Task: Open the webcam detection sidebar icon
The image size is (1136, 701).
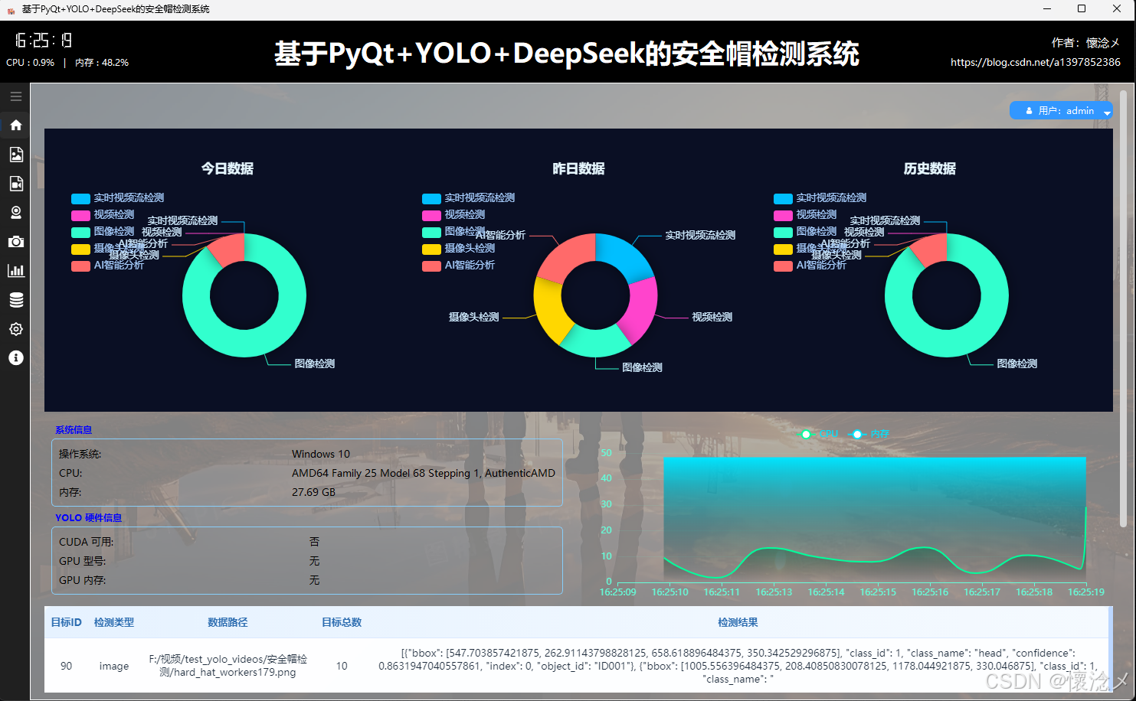Action: click(x=15, y=212)
